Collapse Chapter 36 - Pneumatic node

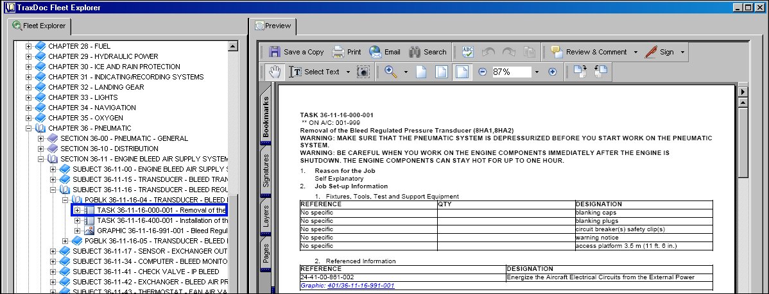pos(28,128)
